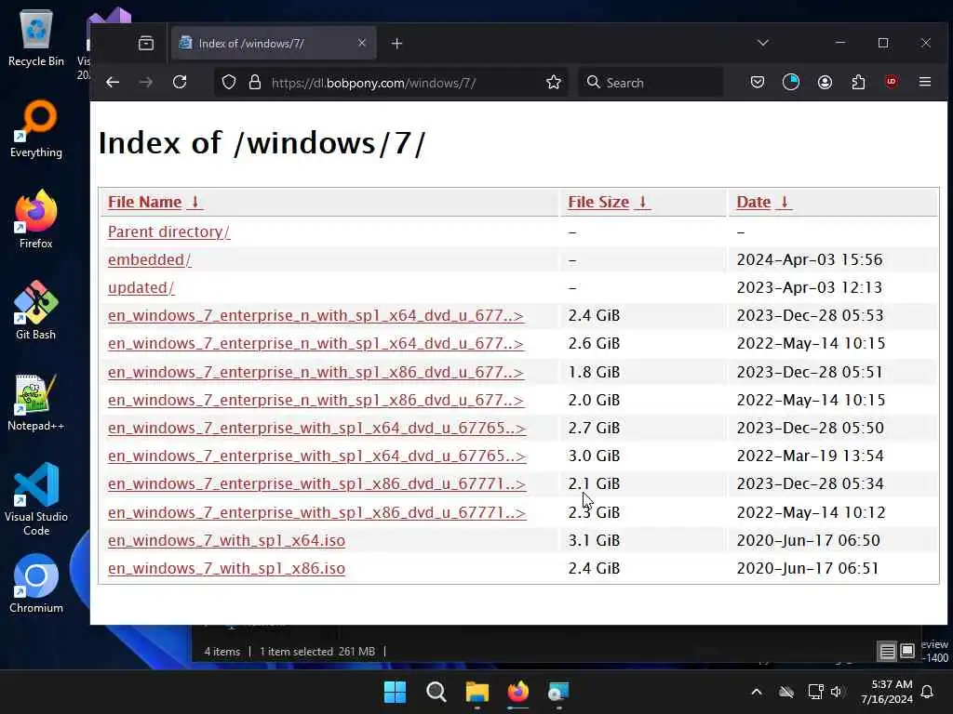Click the 'Index of /windows/7/' heading
Screen dimensions: 953x714
tap(262, 143)
